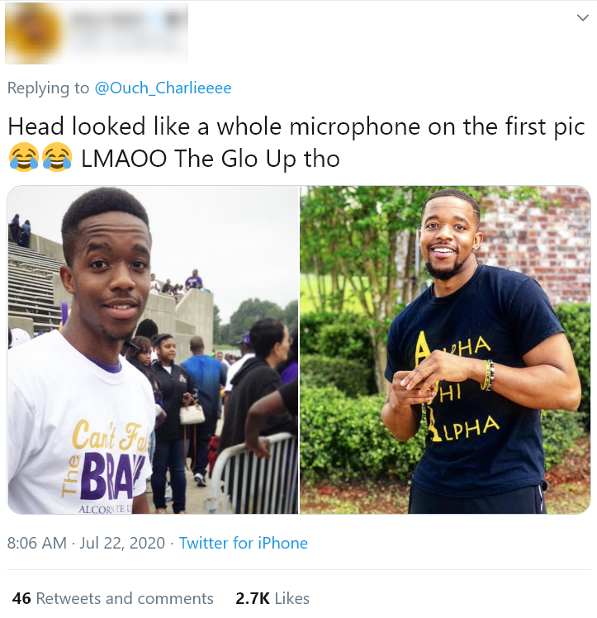Open the blurred author display name

pyautogui.click(x=127, y=20)
